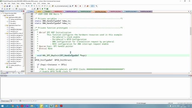192x108 pixels.
Task: Navigate forwards with the right arrow icon
Action: click(28, 6)
